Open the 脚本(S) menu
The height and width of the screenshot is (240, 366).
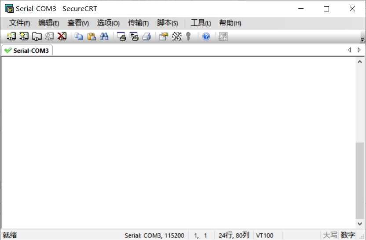point(167,23)
